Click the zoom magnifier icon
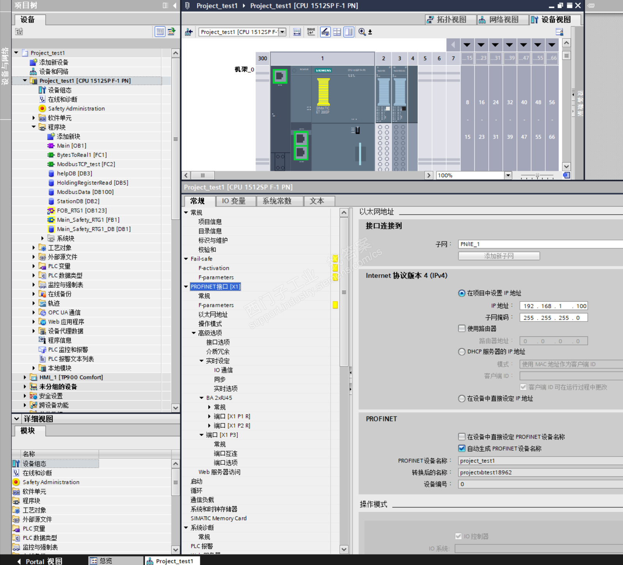This screenshot has width=623, height=565. click(x=362, y=32)
